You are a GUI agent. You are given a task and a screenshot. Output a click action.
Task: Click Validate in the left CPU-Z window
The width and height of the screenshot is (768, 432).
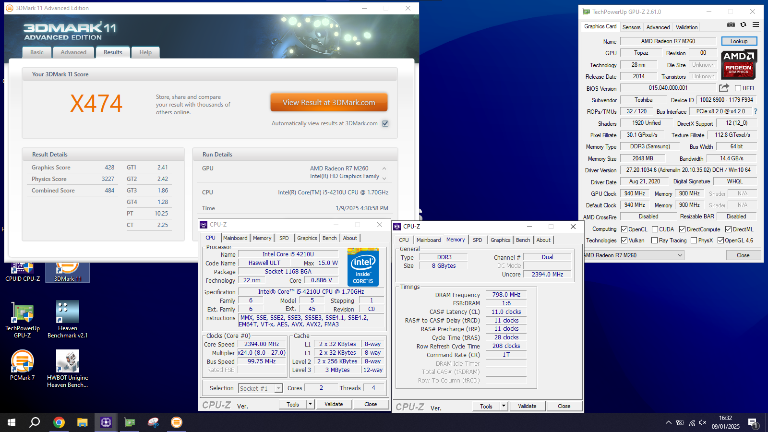click(334, 404)
